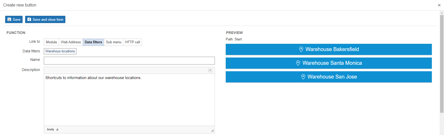Screen dimensions: 444x135
Task: Click Start in the preview path
Action: tap(238, 39)
